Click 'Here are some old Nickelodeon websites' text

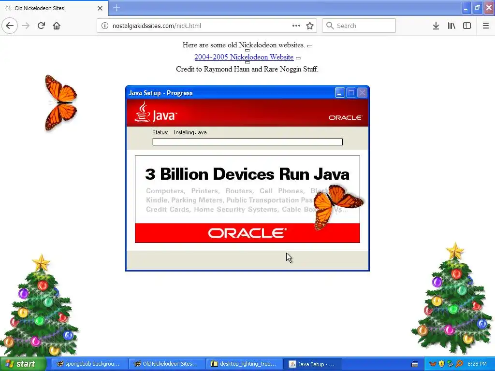click(x=244, y=45)
